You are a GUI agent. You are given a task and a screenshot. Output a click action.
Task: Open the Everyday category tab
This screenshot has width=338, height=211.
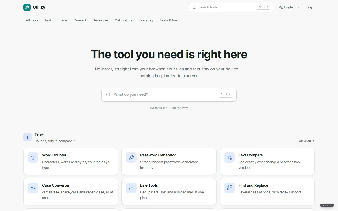point(146,20)
